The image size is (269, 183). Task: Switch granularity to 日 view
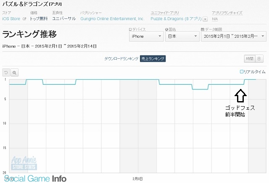(260, 58)
